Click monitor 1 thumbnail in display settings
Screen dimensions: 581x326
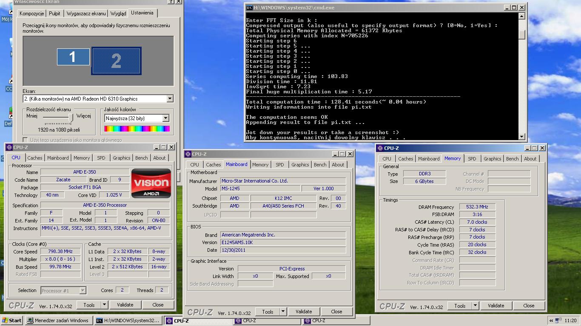click(x=73, y=57)
